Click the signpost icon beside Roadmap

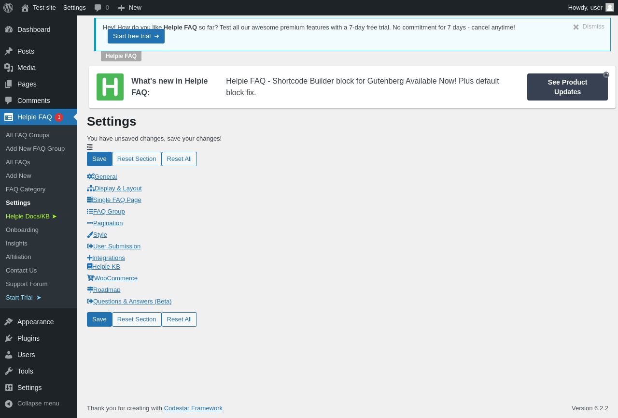[90, 289]
